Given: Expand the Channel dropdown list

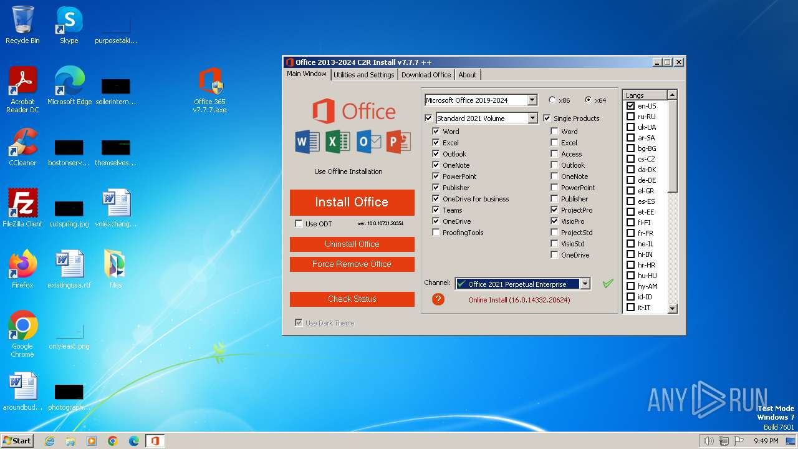Looking at the screenshot, I should coord(585,284).
